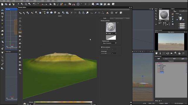Click the Scale input field in Graph panel
188x105 pixels.
pyautogui.click(x=113, y=34)
